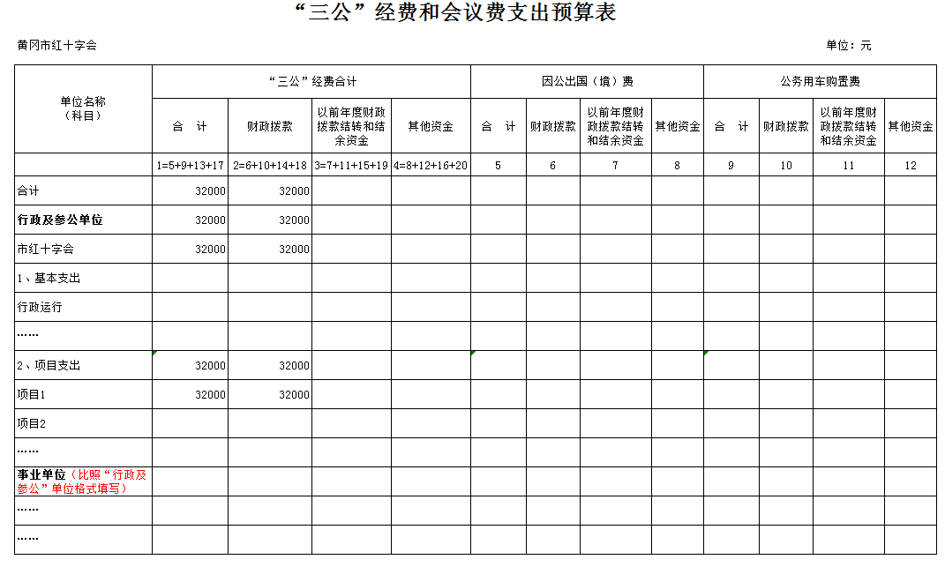
Task: Select the group header 公务用车购置费
Action: pos(820,81)
